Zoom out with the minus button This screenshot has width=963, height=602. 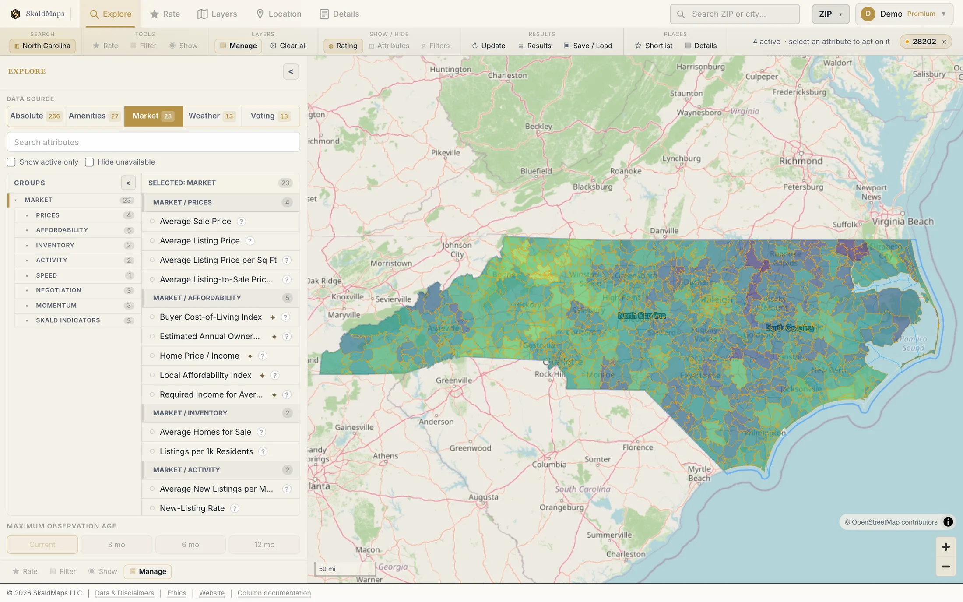(945, 567)
